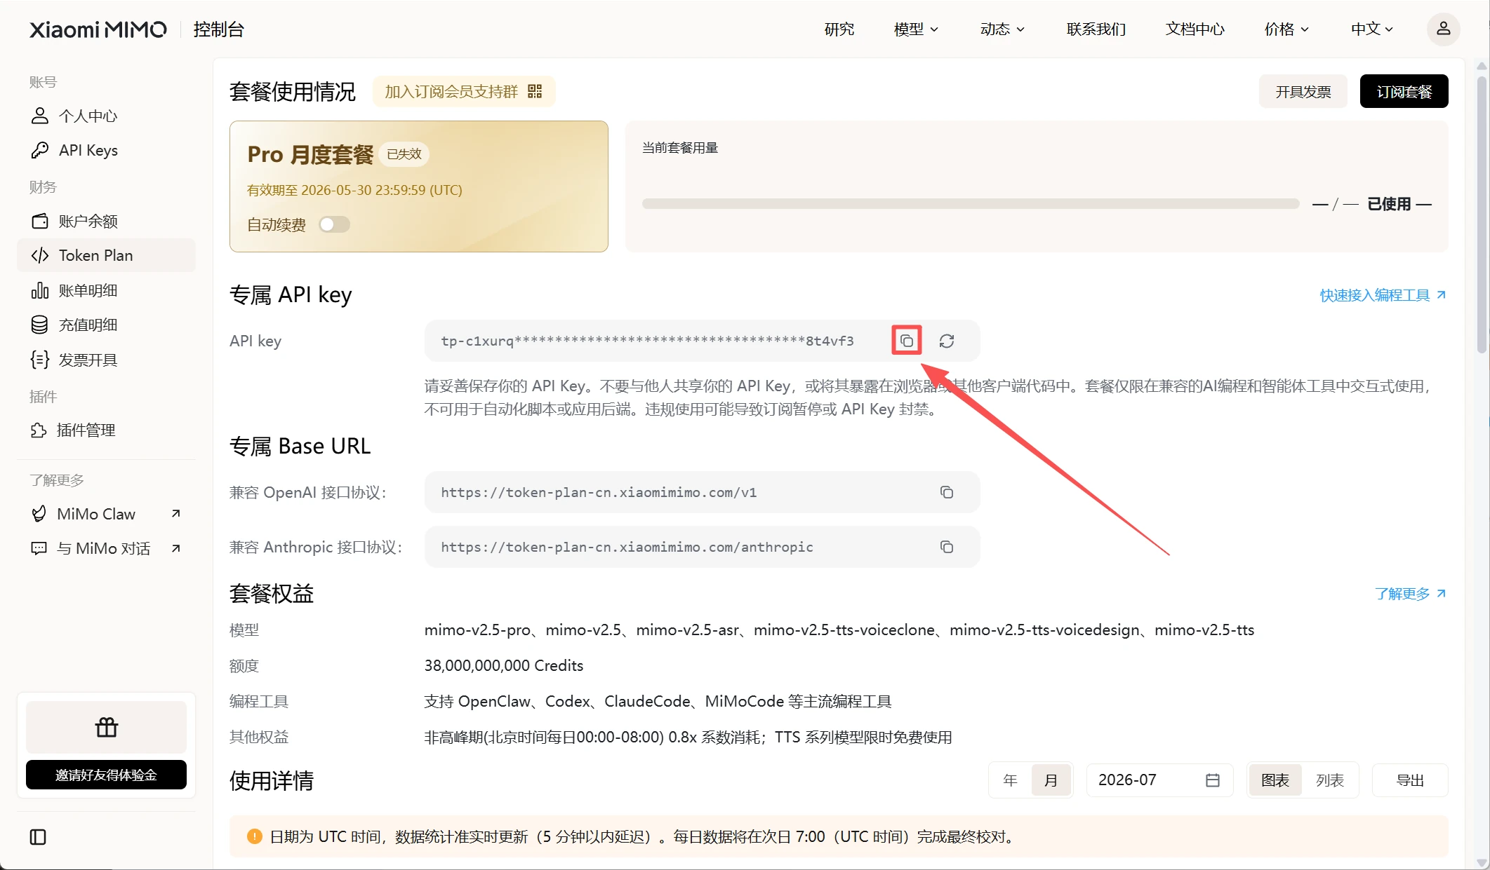Open the 中文 language dropdown

(x=1372, y=29)
